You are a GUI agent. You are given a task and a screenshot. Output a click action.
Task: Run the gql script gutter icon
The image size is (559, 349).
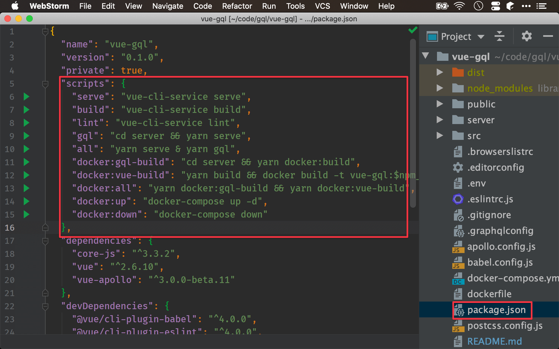pos(26,136)
